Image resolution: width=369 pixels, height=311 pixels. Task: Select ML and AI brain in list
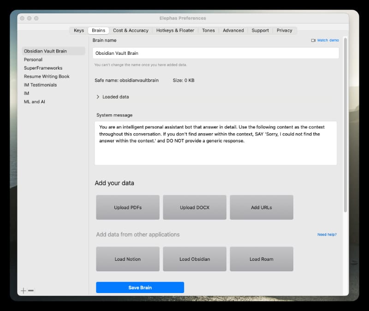click(35, 101)
